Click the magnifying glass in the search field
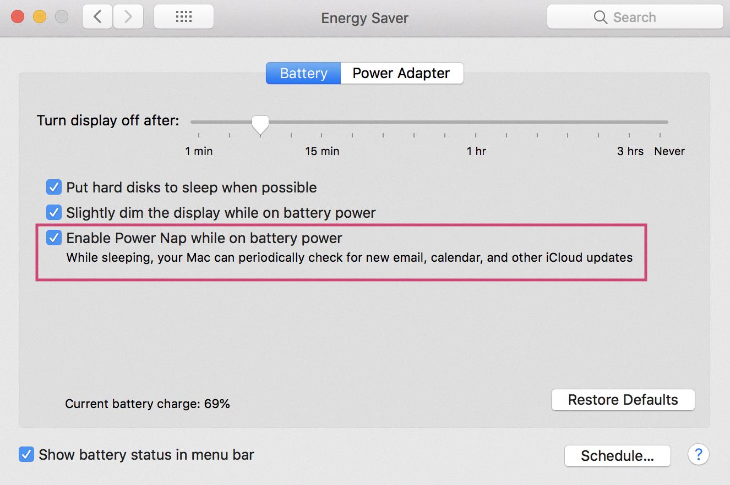Viewport: 730px width, 485px height. (601, 17)
